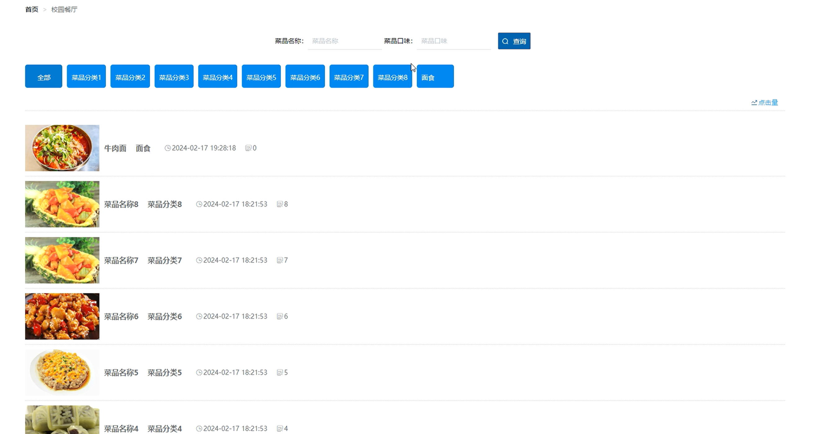Select the 菜品分类6 category tab
Screen dimensions: 830x434
305,76
